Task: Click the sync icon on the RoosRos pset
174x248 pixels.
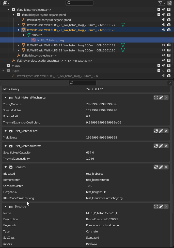Action: (156, 167)
